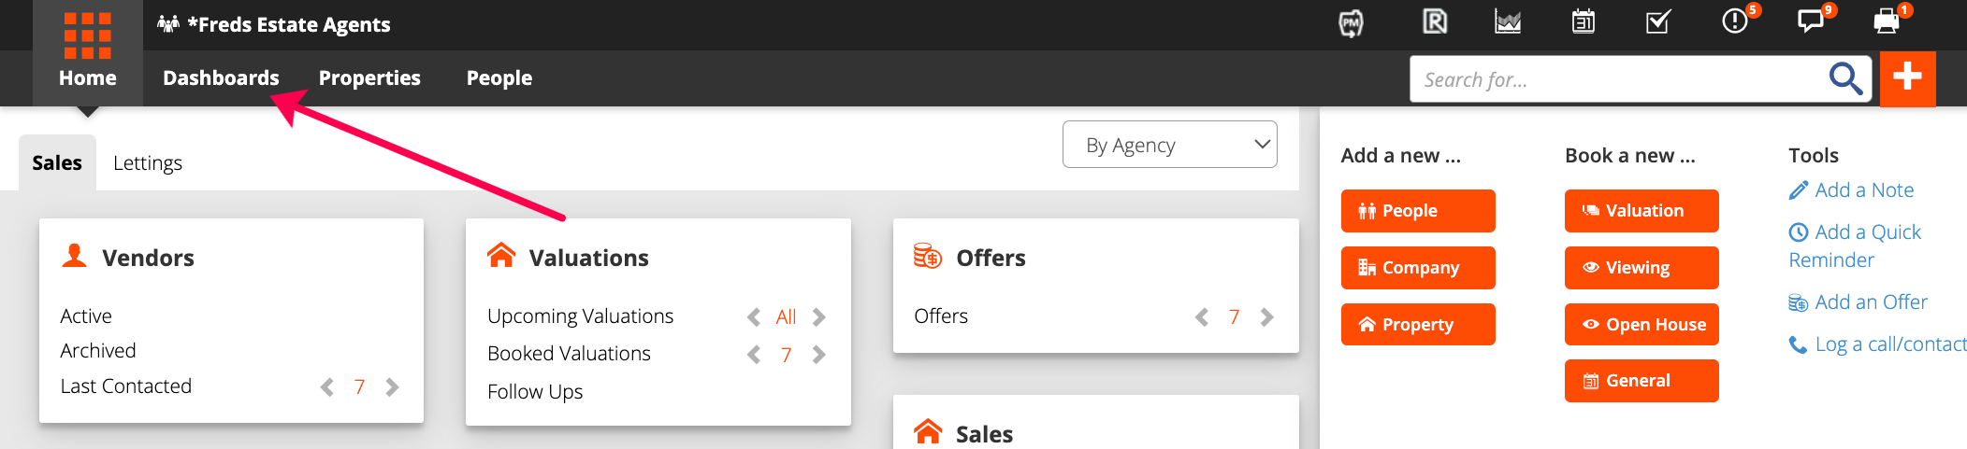
Task: Open the chart reports icon
Action: (x=1508, y=21)
